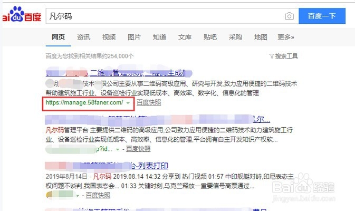Open 百度快照 for the 2019年8月14日 result
Viewport: 355px width, 211px height.
coord(98,195)
